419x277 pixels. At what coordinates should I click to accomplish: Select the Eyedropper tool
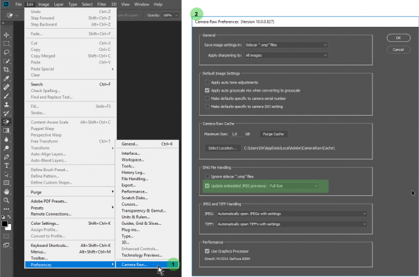[7, 78]
